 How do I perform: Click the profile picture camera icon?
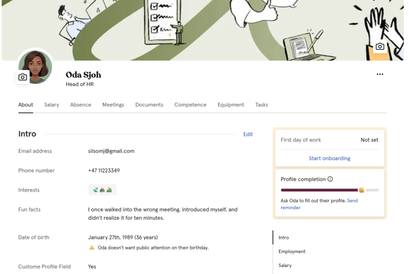click(x=23, y=77)
